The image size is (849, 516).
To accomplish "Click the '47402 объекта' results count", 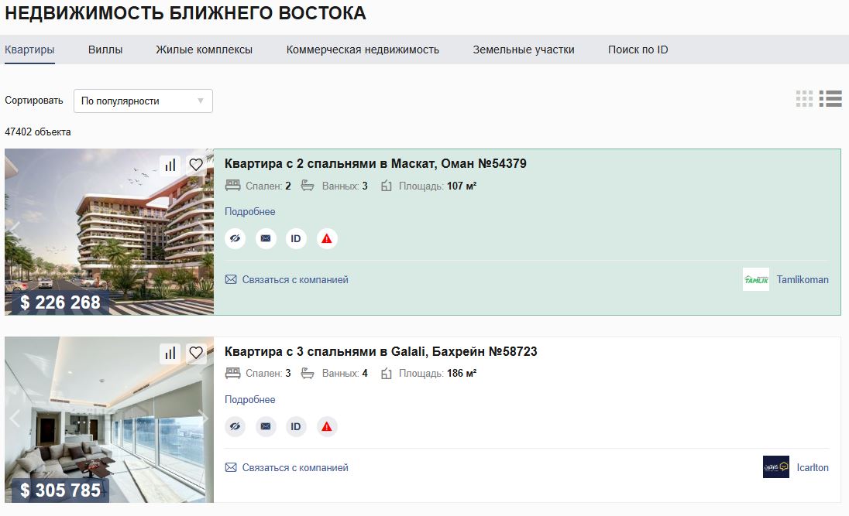I will tap(38, 132).
